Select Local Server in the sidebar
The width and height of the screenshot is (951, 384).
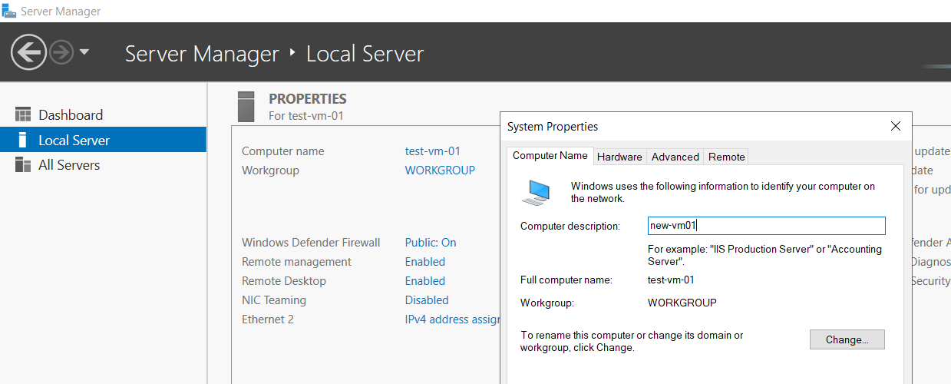pos(103,140)
